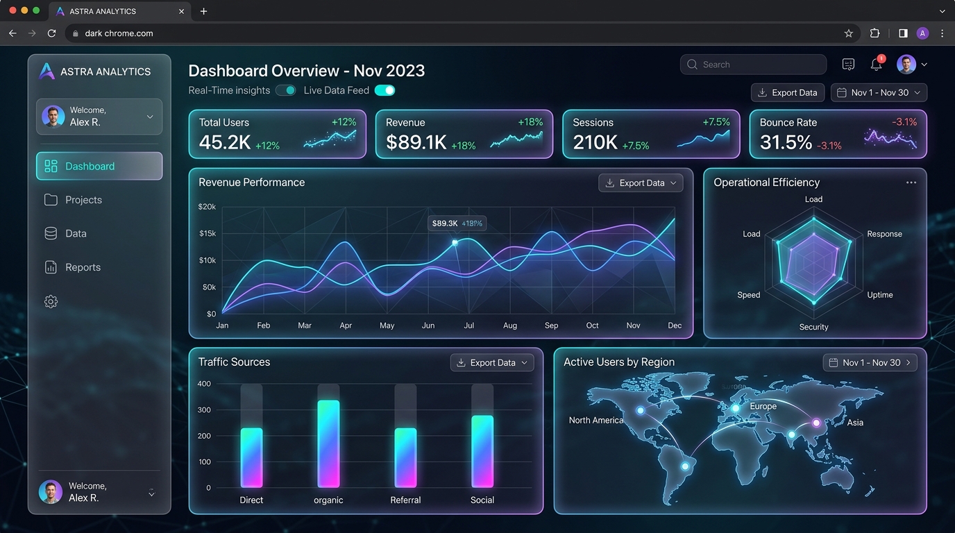
Task: Click the address bar showing dark chrome.com
Action: tap(462, 33)
